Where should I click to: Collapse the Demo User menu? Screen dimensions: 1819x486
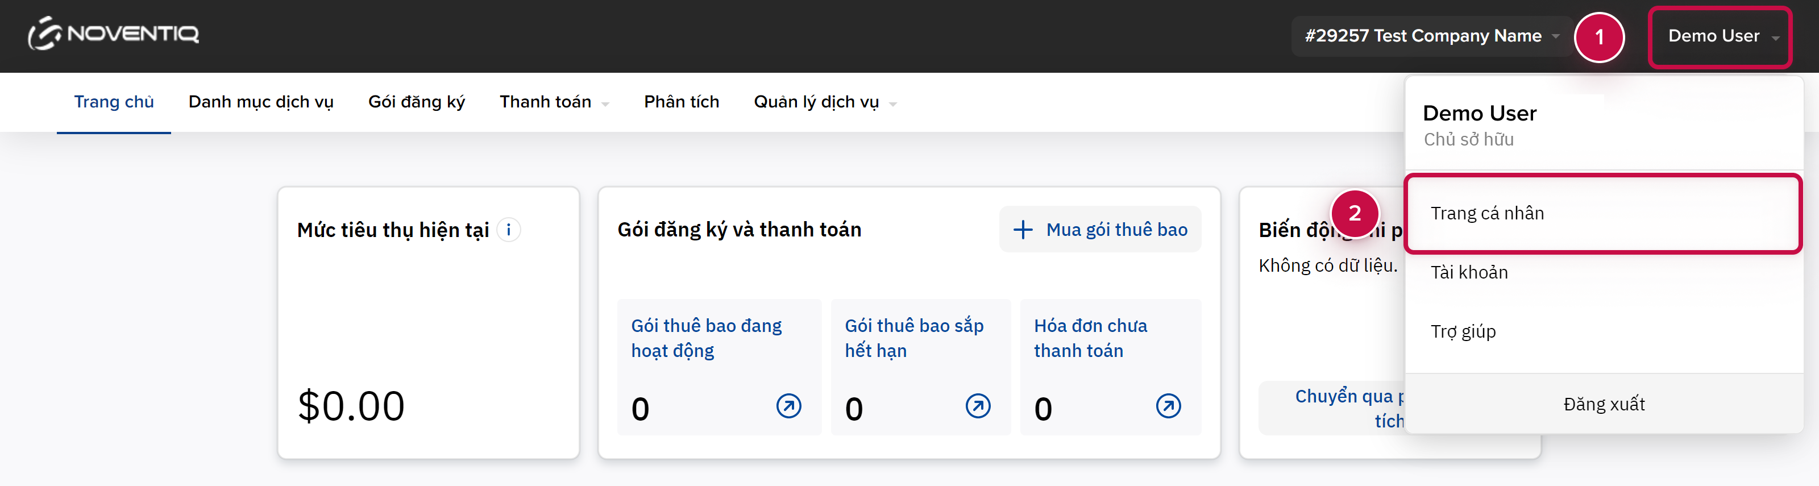1720,36
